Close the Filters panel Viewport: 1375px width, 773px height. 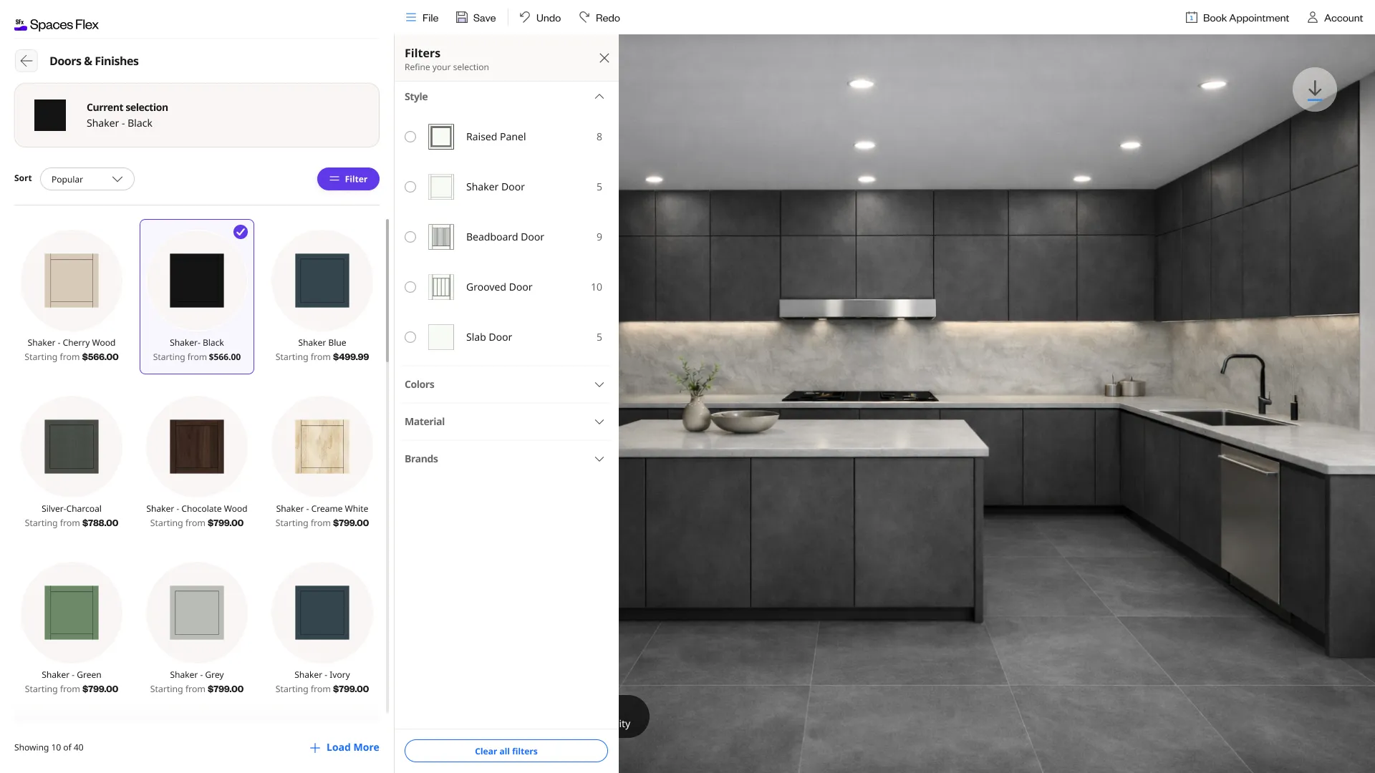pyautogui.click(x=604, y=58)
